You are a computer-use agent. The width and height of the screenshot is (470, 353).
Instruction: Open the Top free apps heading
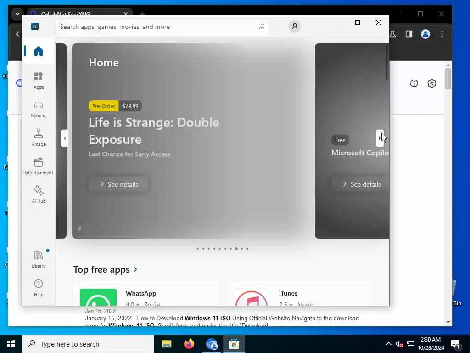101,269
